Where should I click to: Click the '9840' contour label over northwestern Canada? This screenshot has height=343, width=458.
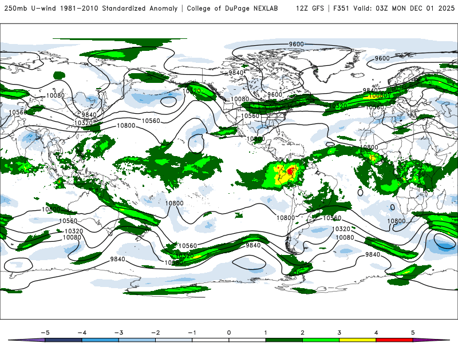point(236,73)
